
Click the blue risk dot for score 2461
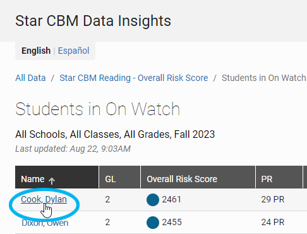click(153, 200)
